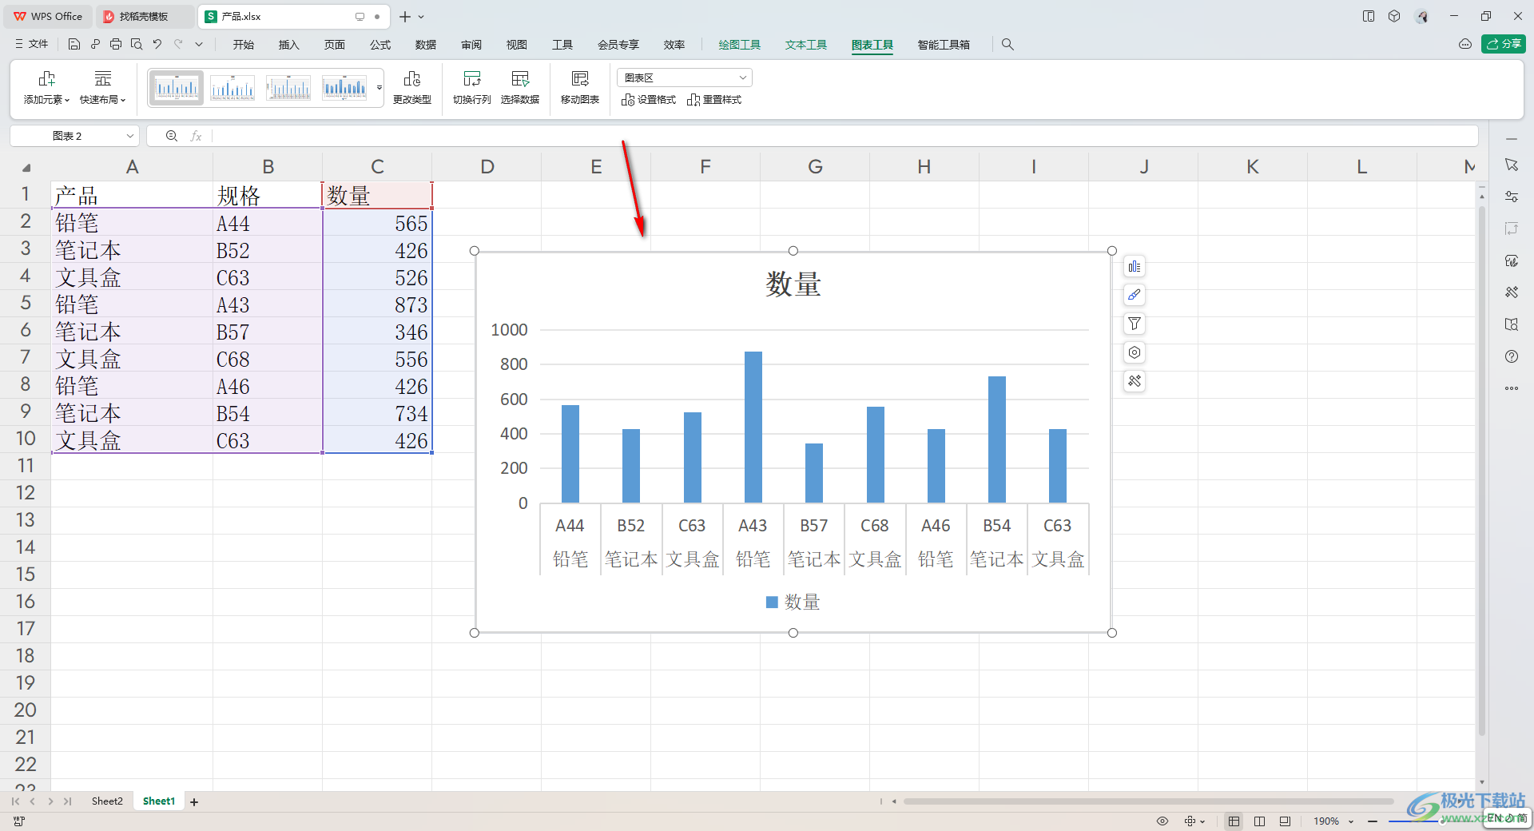Switch to page layout view in status bar
Image resolution: width=1534 pixels, height=831 pixels.
1285,821
